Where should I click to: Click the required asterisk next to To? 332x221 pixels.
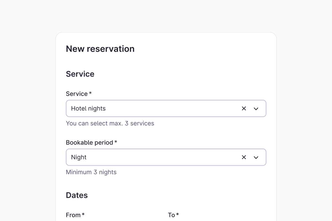tap(177, 215)
